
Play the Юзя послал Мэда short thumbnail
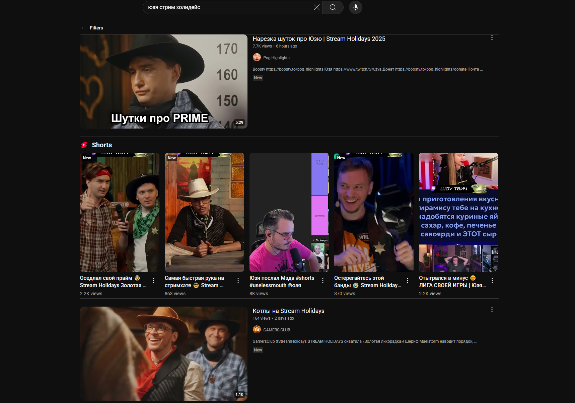click(x=289, y=212)
